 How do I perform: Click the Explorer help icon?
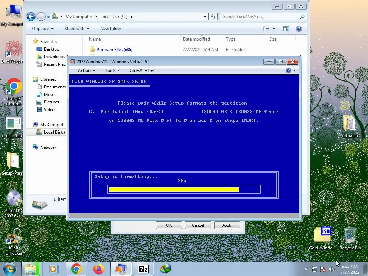299,29
